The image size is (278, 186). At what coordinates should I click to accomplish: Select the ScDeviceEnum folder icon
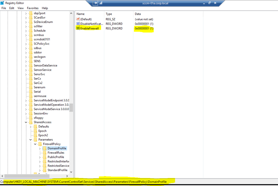31,22
